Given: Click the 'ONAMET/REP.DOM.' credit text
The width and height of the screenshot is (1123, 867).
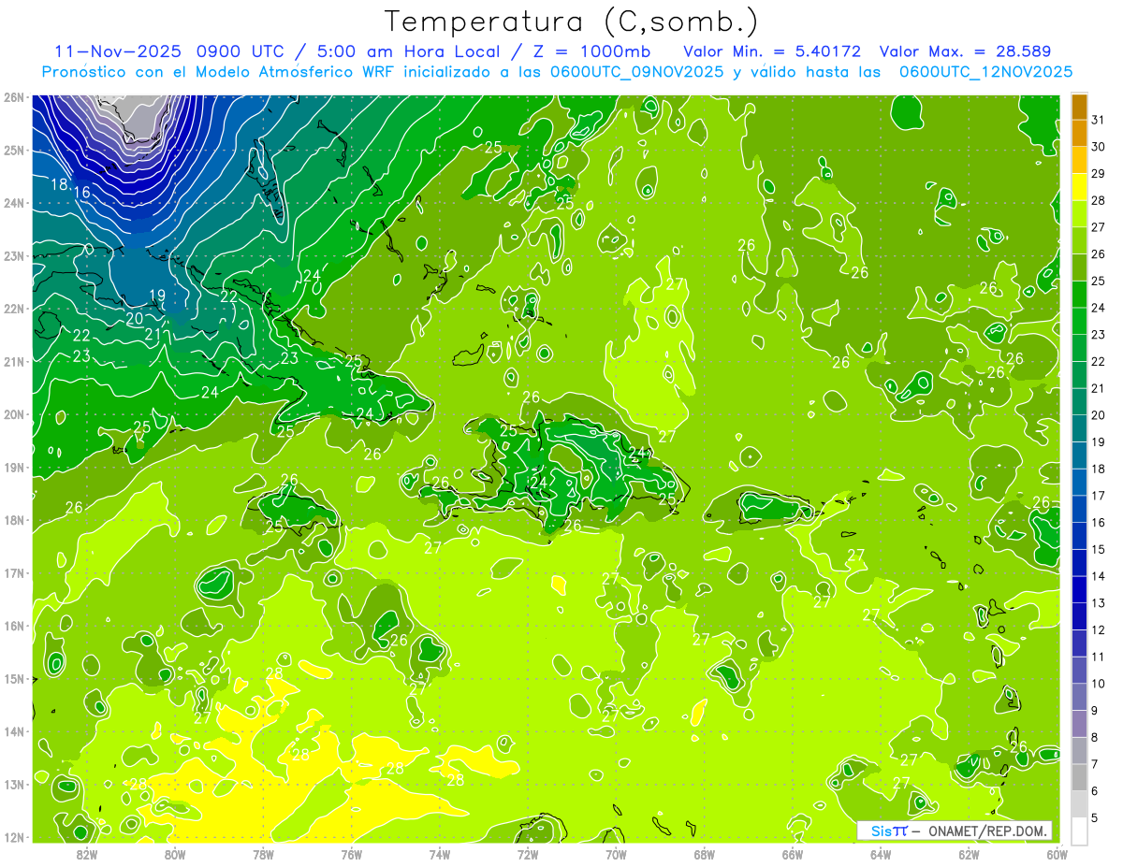Looking at the screenshot, I should tap(986, 831).
